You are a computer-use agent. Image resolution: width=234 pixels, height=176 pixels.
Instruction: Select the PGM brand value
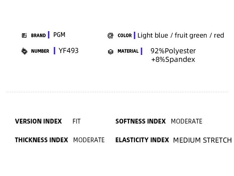(x=59, y=35)
